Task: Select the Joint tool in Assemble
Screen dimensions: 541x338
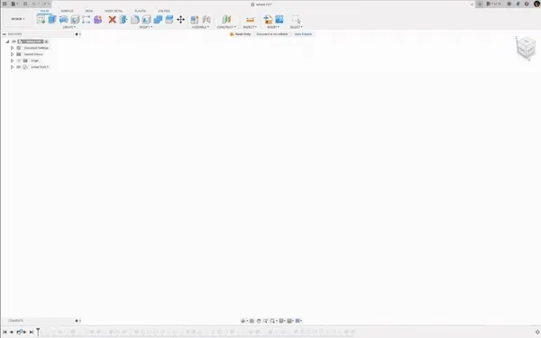Action: (206, 20)
